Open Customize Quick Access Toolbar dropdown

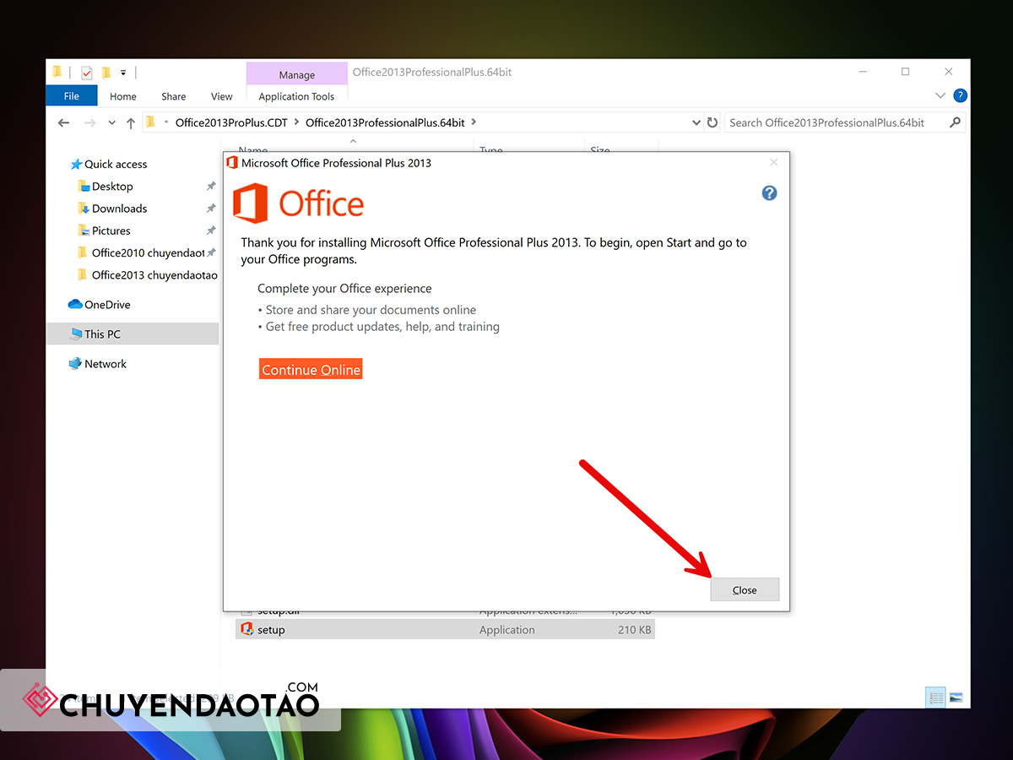[123, 73]
